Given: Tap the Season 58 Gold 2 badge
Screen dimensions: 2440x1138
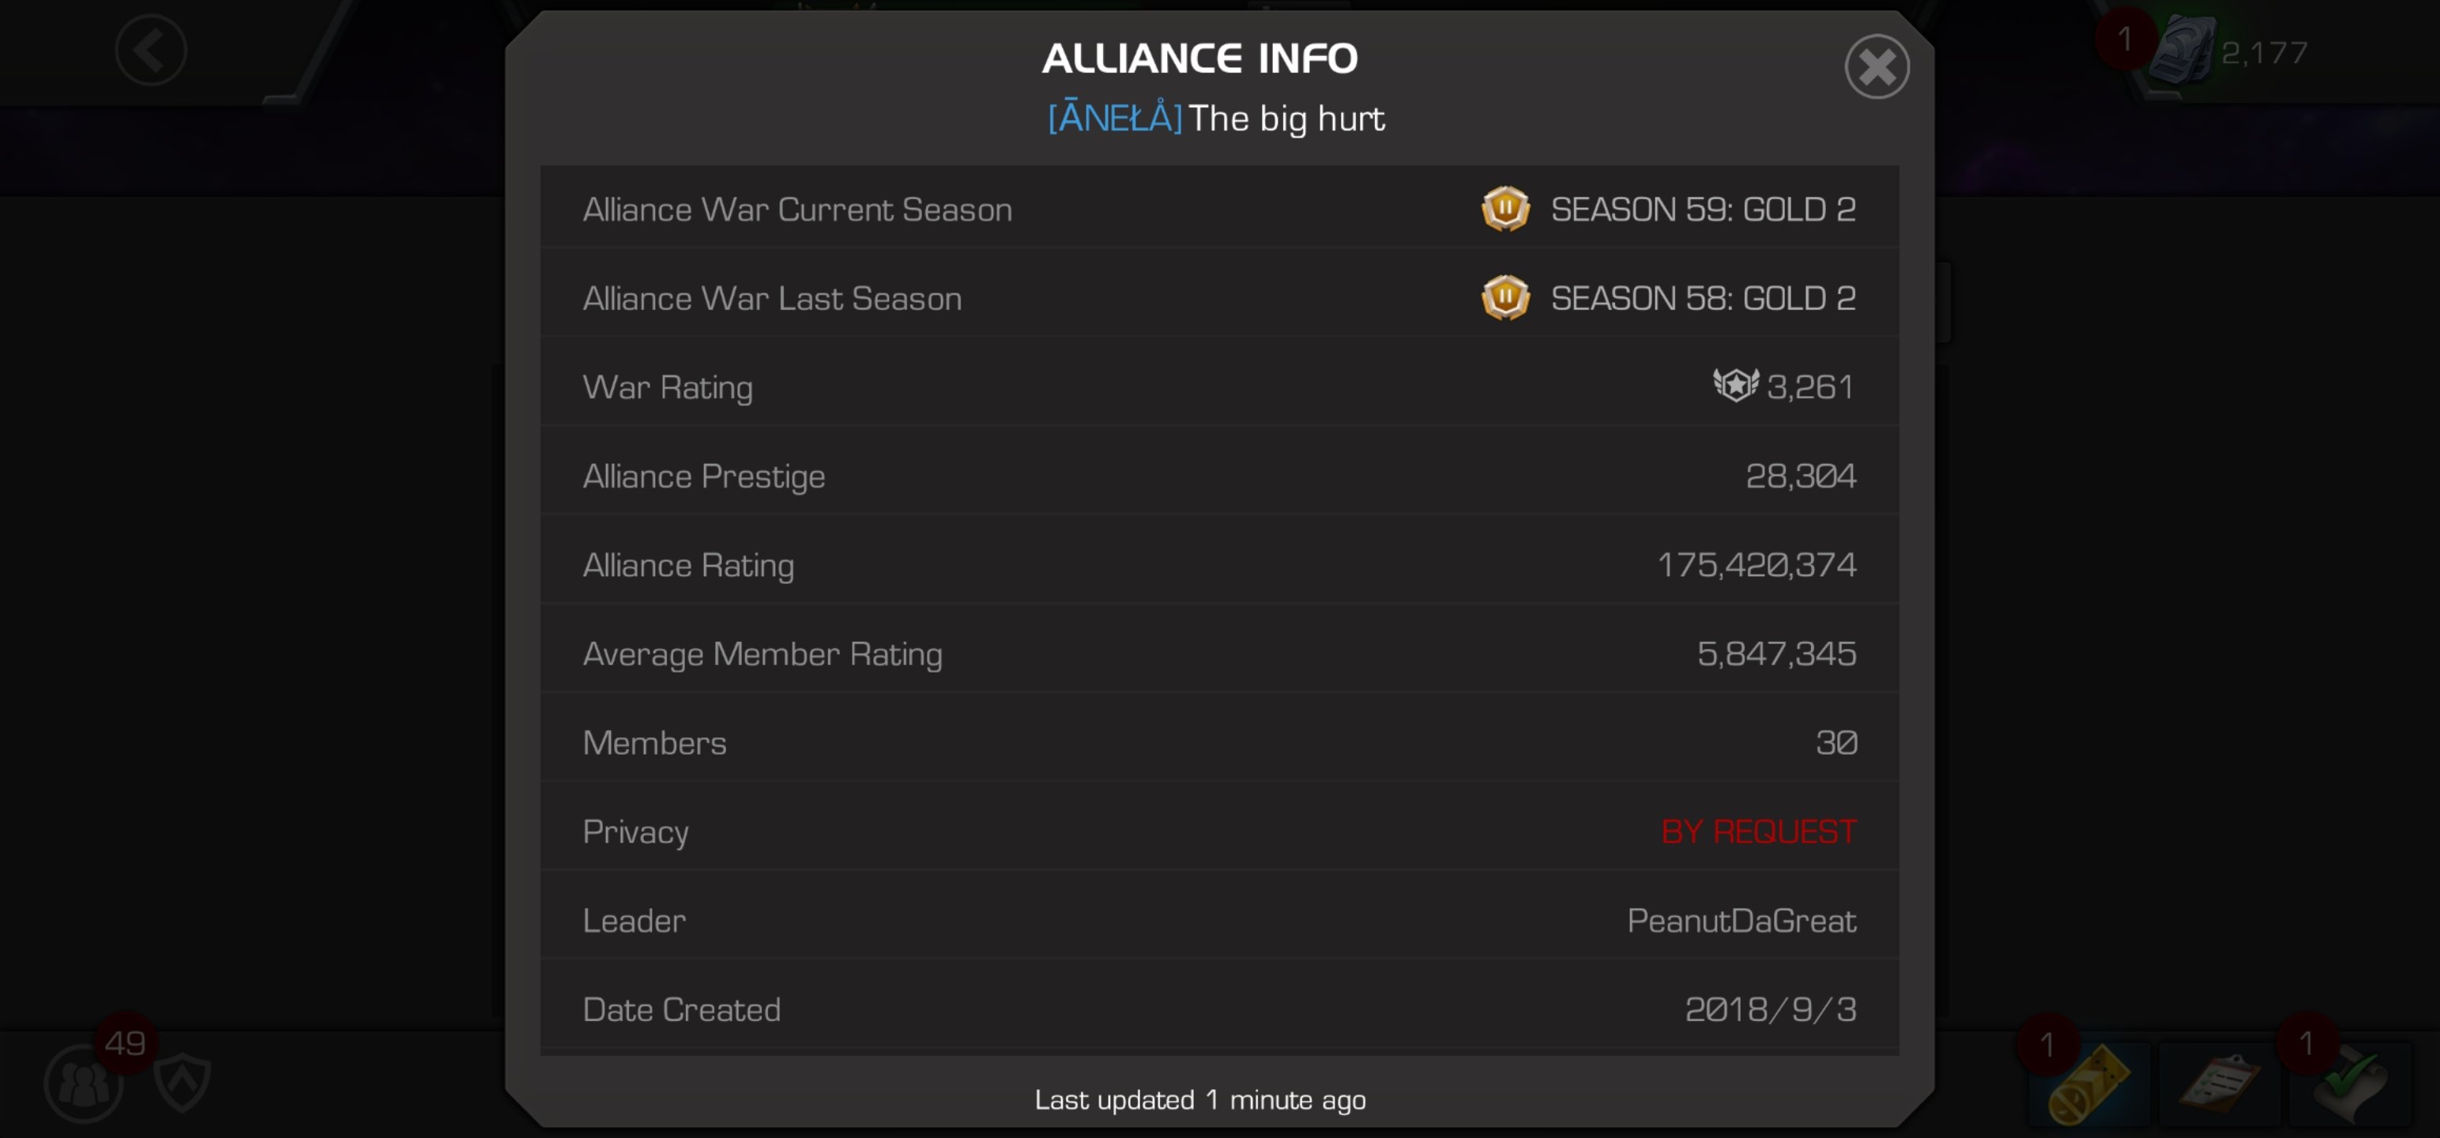Looking at the screenshot, I should coord(1505,299).
